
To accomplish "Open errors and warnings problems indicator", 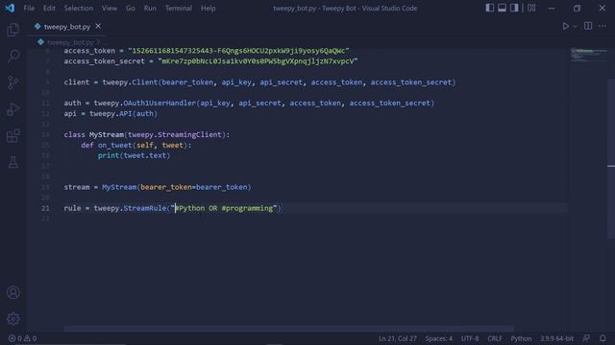I will pos(22,338).
